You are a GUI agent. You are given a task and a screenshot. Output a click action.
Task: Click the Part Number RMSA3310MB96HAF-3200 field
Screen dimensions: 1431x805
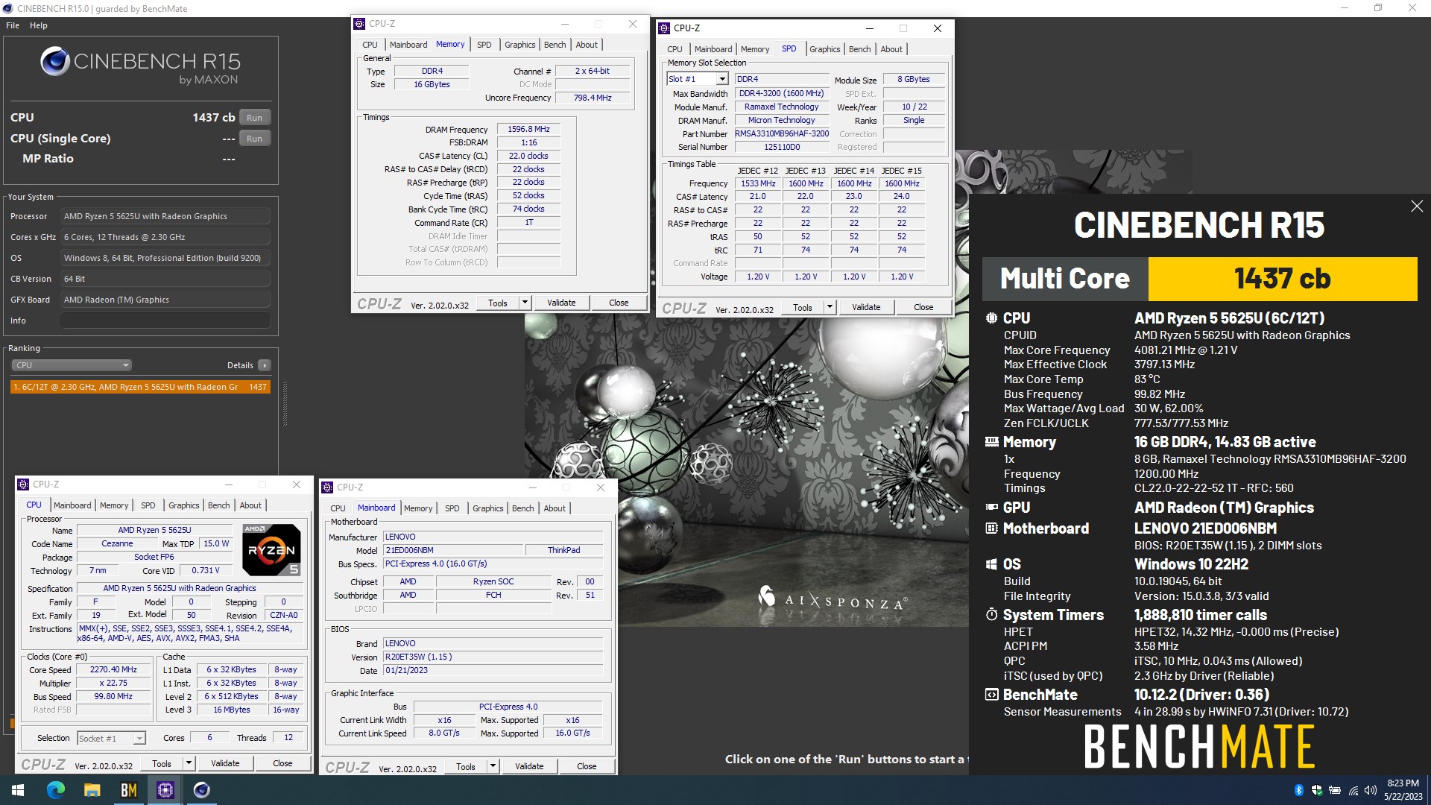pos(782,133)
